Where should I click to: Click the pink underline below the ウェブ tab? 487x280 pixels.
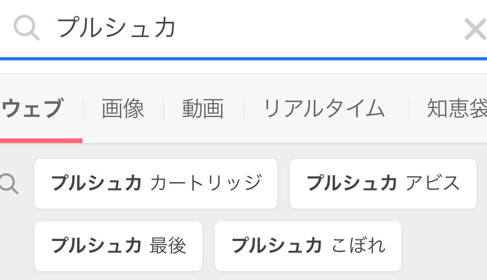point(41,141)
